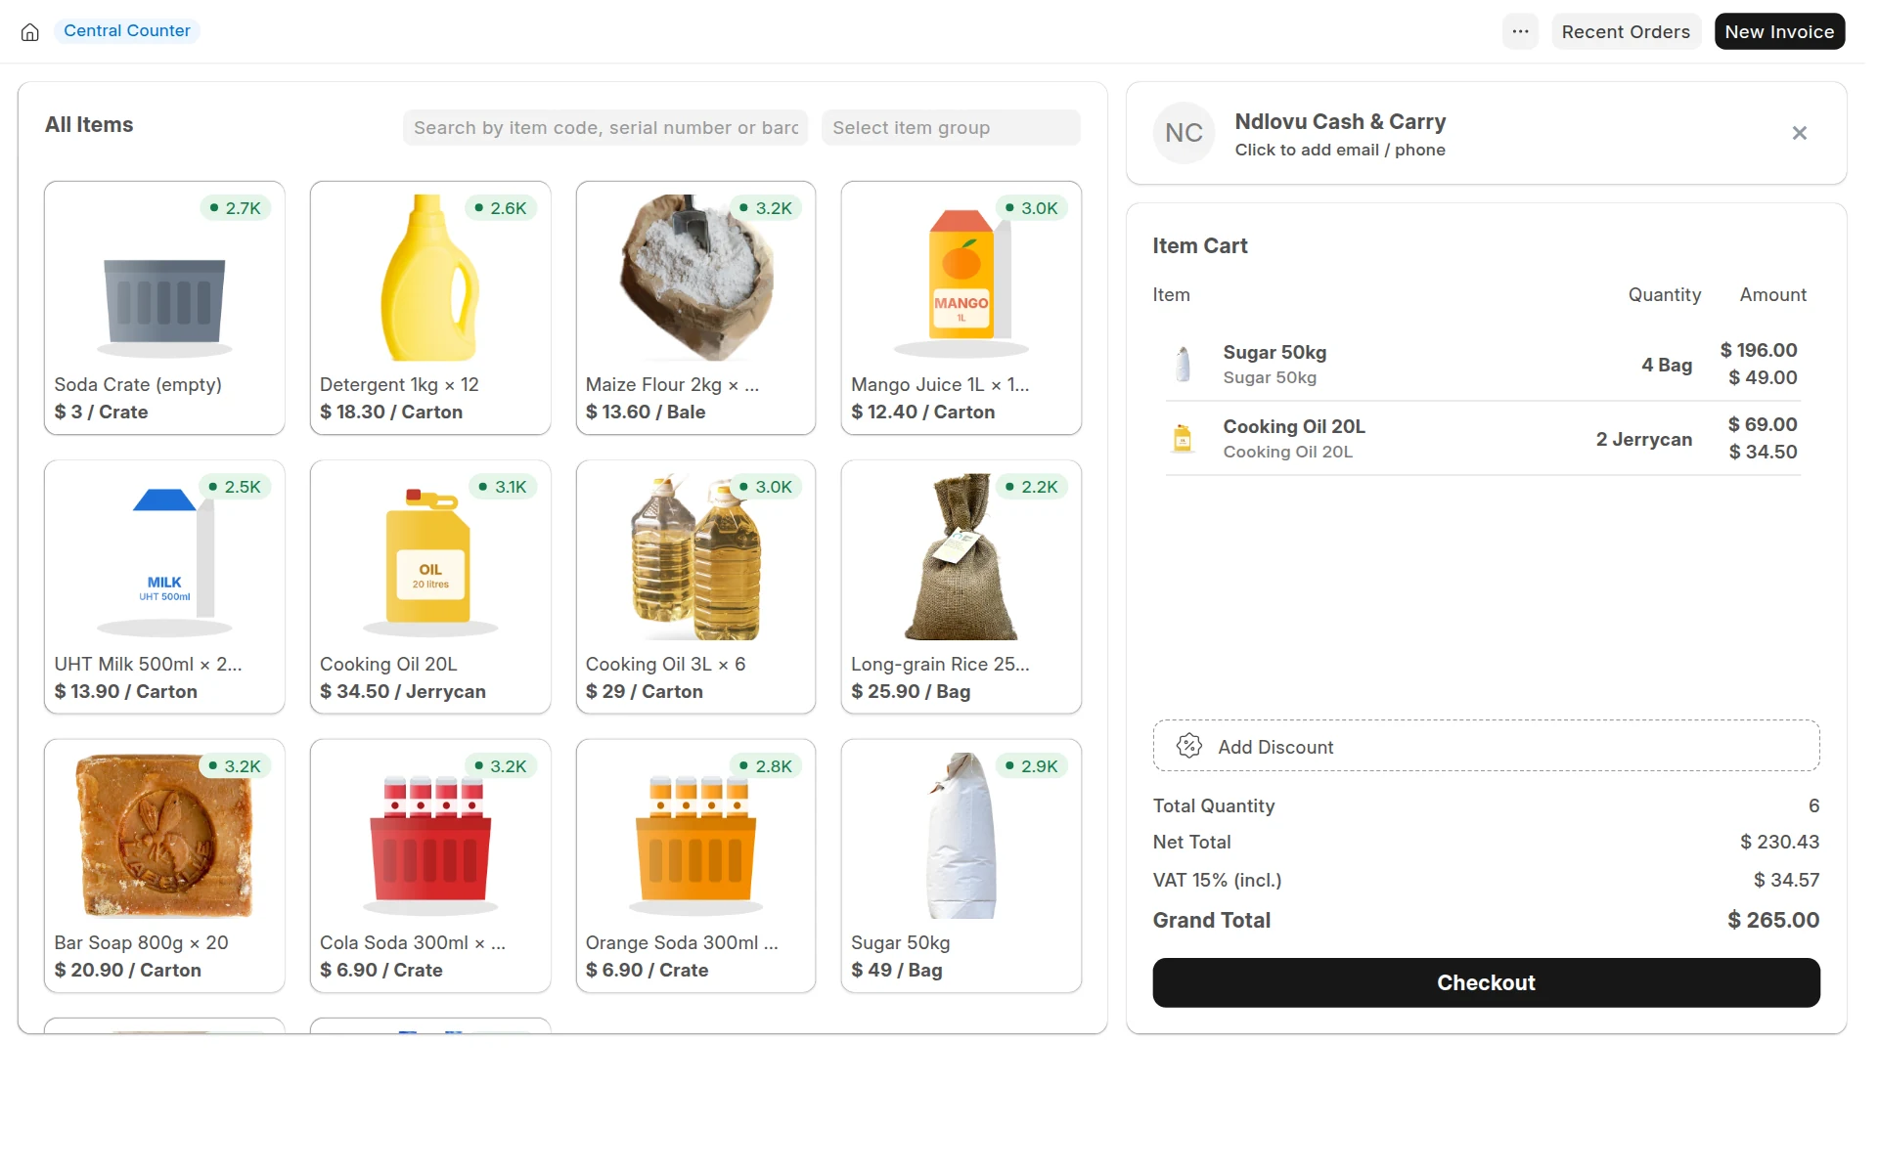Click the Grand Total $ 265.00 value

[x=1773, y=920]
